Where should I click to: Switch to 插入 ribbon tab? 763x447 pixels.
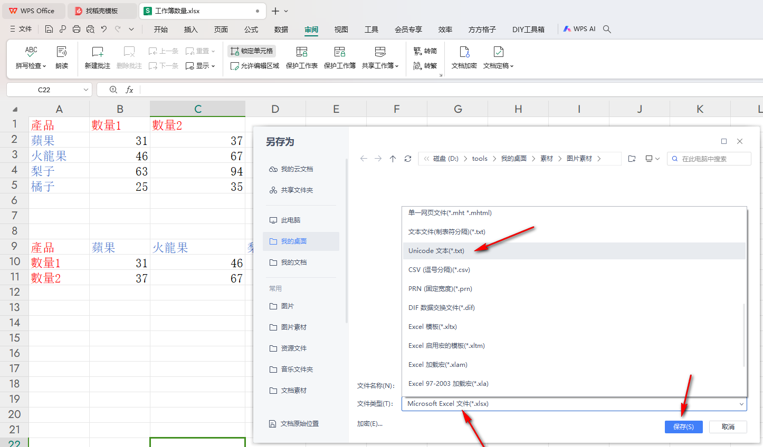(x=191, y=30)
